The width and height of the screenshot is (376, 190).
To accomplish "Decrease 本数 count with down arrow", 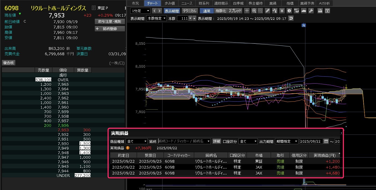I will click(190, 18).
